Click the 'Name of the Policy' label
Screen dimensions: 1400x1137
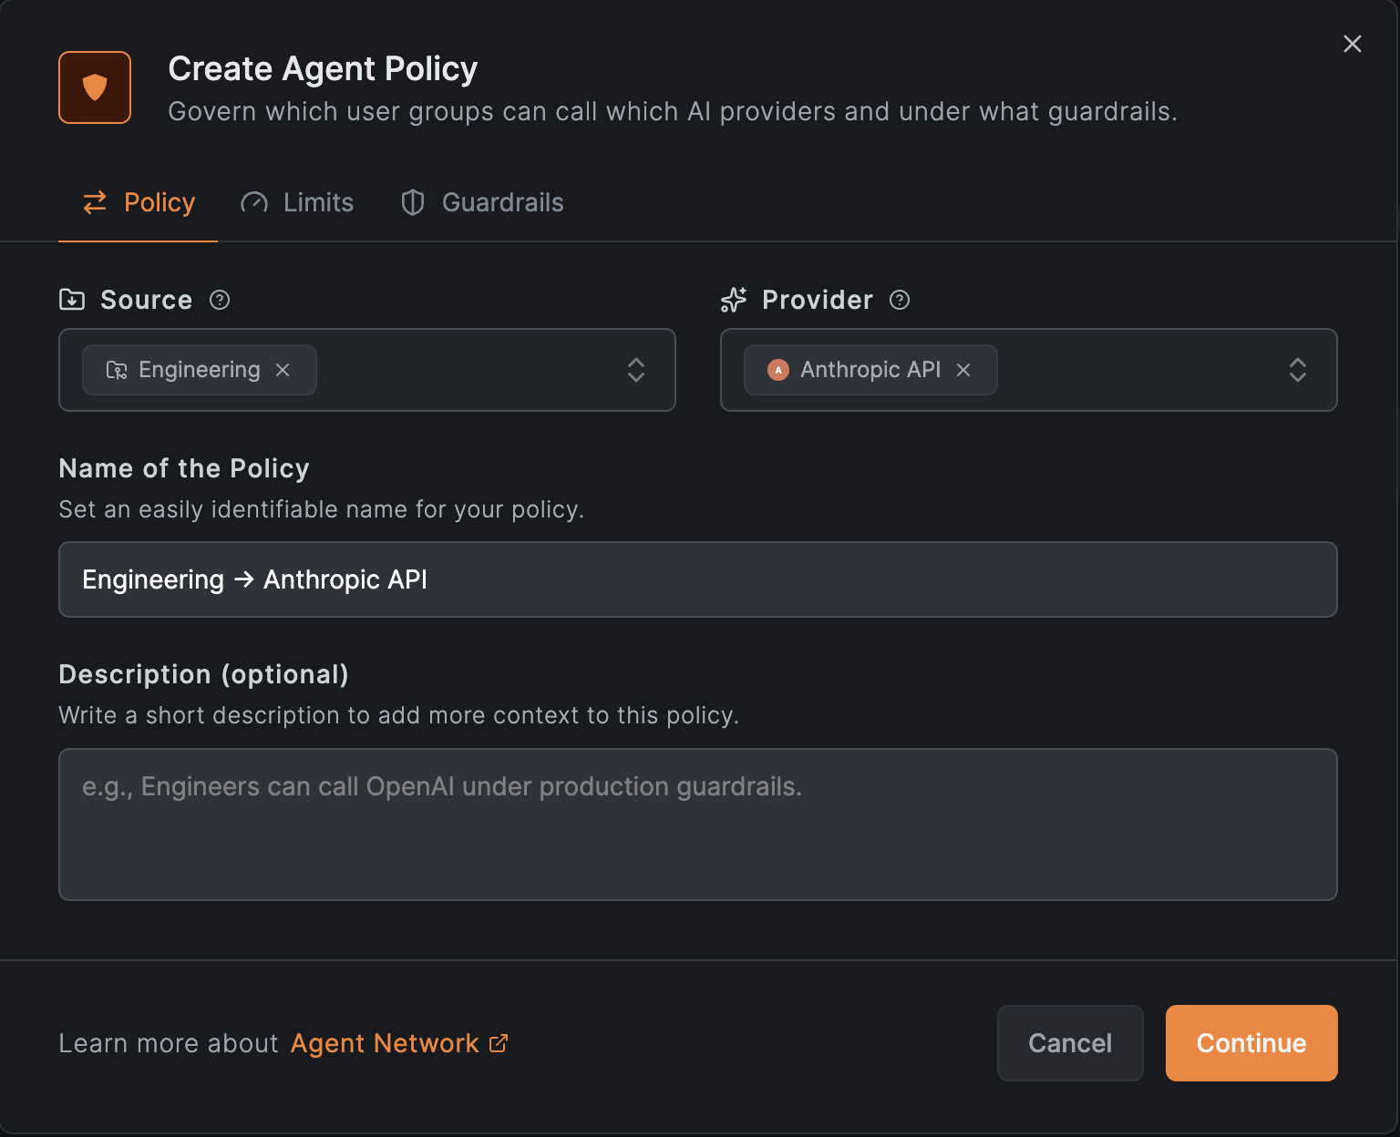(x=184, y=468)
